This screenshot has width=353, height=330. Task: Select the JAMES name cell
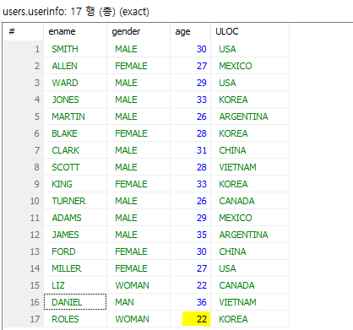tap(75, 235)
